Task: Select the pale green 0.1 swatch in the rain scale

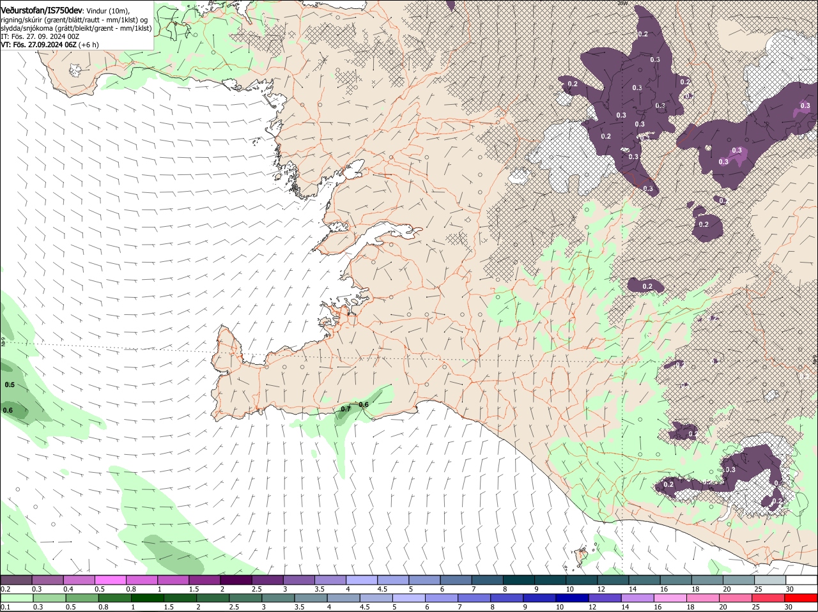Action: [x=17, y=598]
